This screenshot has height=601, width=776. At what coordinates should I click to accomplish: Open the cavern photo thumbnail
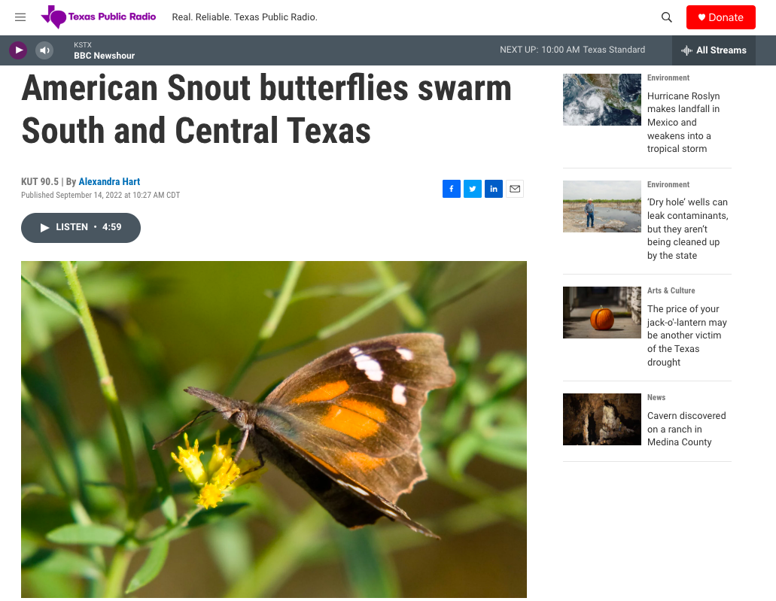602,419
